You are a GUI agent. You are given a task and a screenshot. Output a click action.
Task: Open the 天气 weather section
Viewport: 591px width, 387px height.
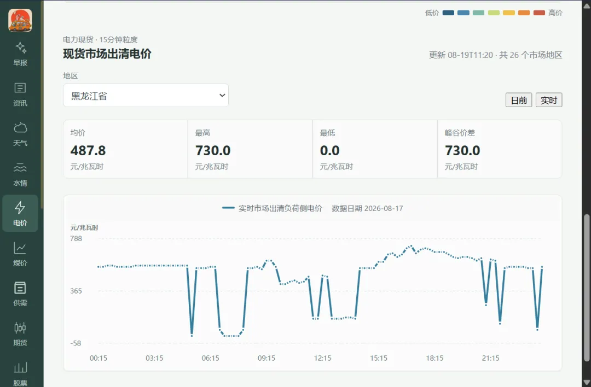(20, 134)
